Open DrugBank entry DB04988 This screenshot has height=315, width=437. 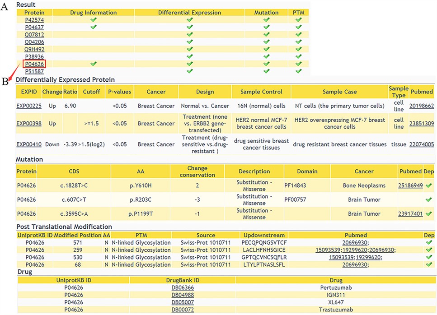pyautogui.click(x=183, y=295)
